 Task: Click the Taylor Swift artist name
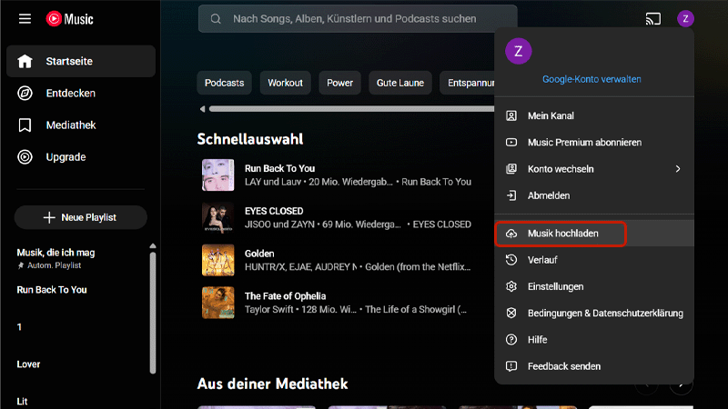[268, 310]
